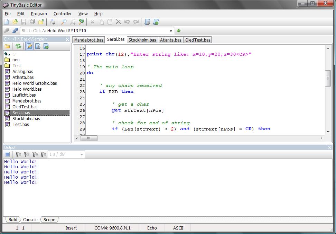
Task: Click the Print icon in toolbar
Action: point(52,22)
